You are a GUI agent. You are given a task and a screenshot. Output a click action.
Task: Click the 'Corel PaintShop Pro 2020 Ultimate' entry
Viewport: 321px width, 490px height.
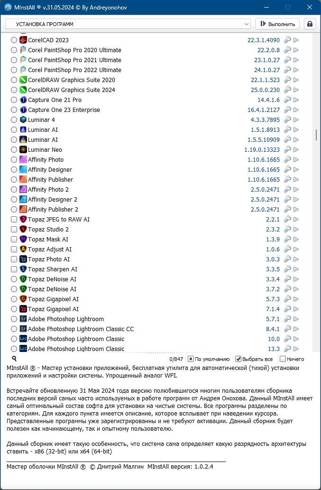point(74,50)
